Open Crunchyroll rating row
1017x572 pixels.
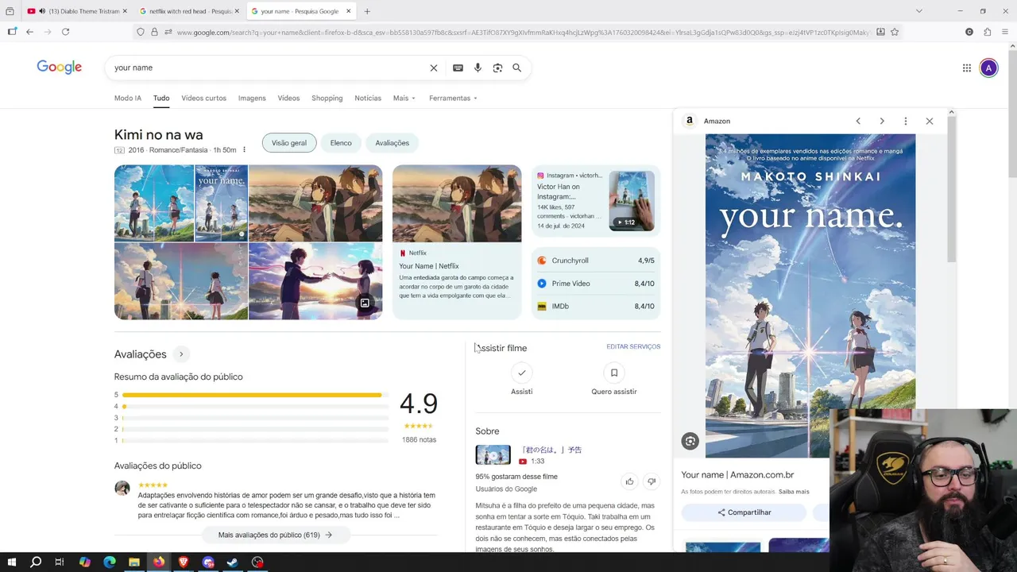click(596, 261)
